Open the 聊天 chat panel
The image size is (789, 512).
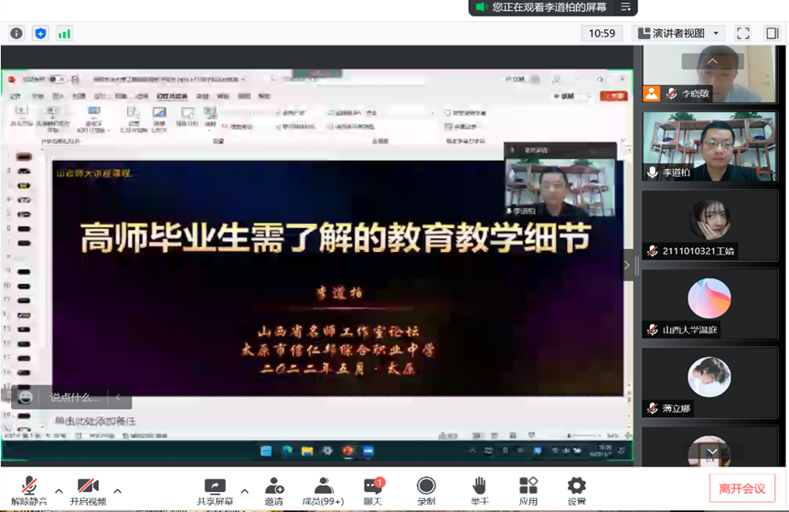click(x=373, y=490)
